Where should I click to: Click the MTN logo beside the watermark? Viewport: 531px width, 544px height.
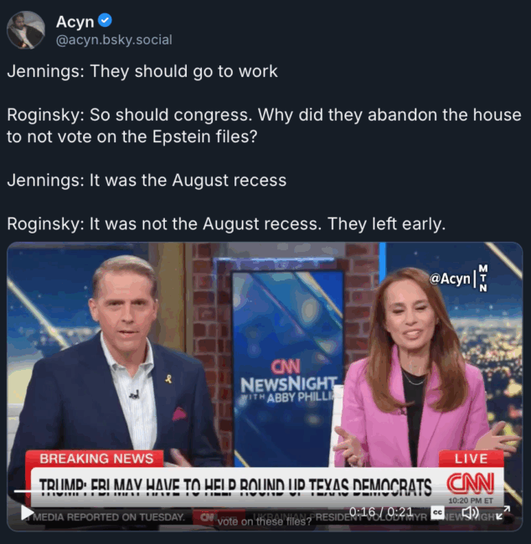click(x=483, y=278)
